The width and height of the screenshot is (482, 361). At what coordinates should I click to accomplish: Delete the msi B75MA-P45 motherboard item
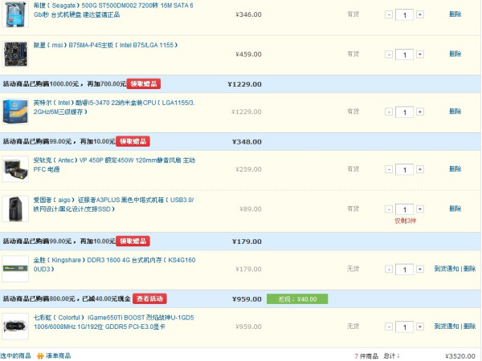click(455, 54)
